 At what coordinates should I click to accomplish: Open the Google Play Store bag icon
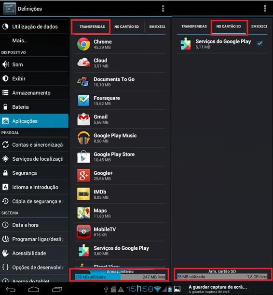pos(83,156)
